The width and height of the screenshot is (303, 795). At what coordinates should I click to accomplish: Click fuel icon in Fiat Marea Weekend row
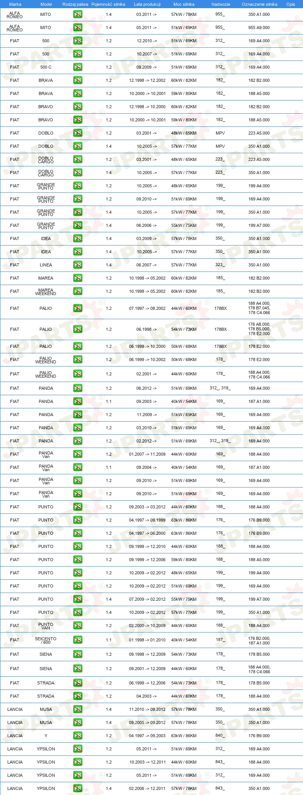click(x=77, y=291)
